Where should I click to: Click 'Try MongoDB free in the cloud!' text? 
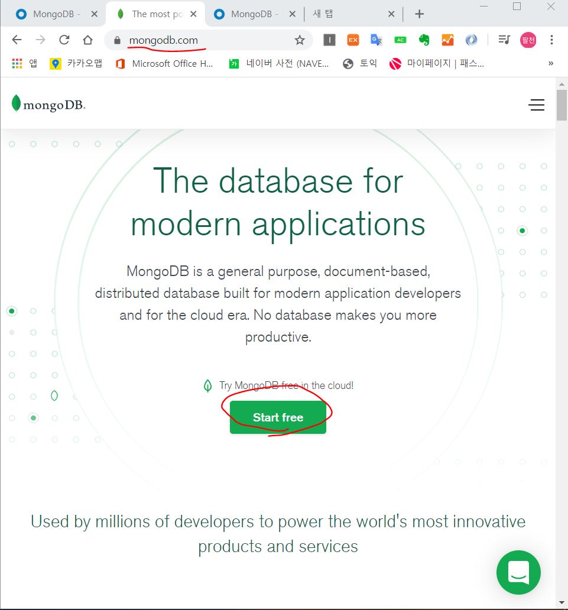tap(286, 385)
